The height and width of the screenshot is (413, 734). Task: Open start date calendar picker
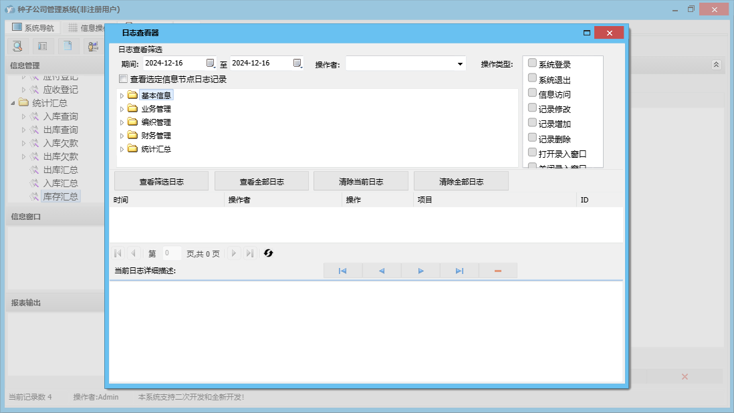tap(211, 63)
